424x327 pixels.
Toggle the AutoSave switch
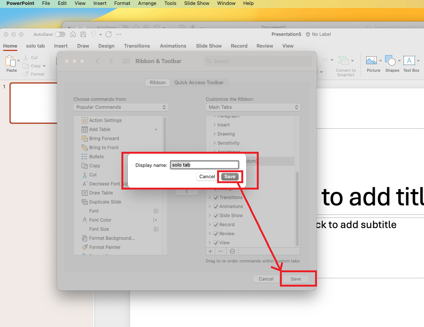point(60,34)
